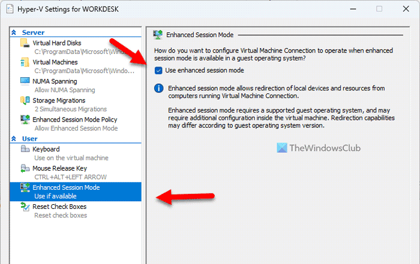420x264 pixels.
Task: Click the Mouse Release Key icon
Action: pyautogui.click(x=25, y=168)
